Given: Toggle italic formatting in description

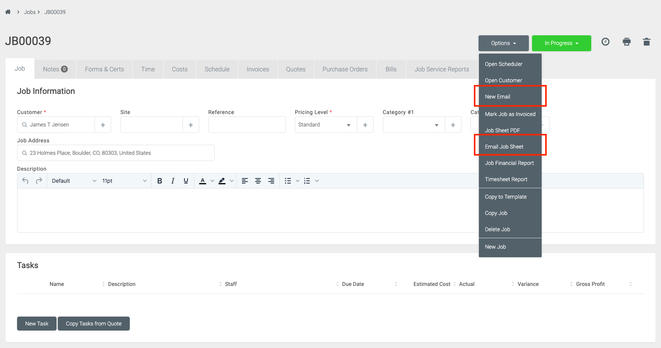Looking at the screenshot, I should pos(173,181).
